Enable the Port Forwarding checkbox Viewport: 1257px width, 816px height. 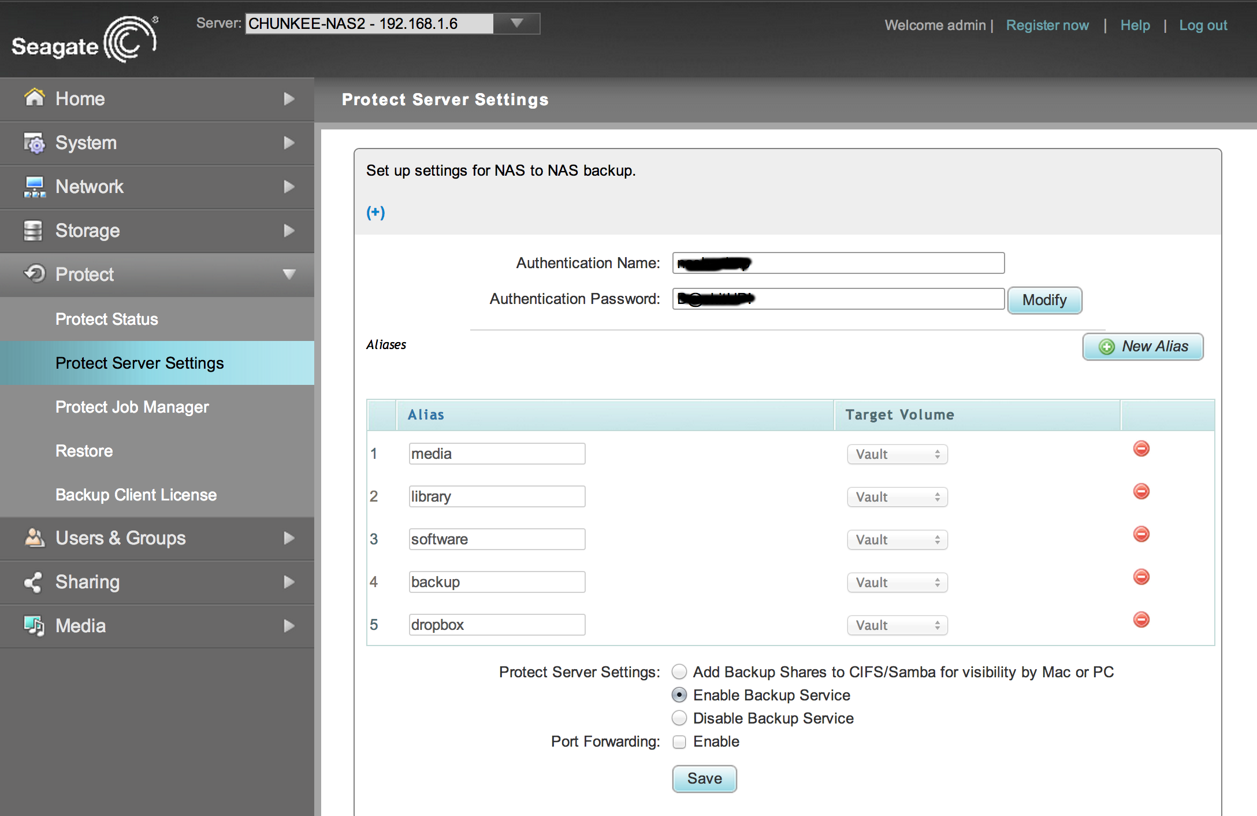(x=679, y=742)
